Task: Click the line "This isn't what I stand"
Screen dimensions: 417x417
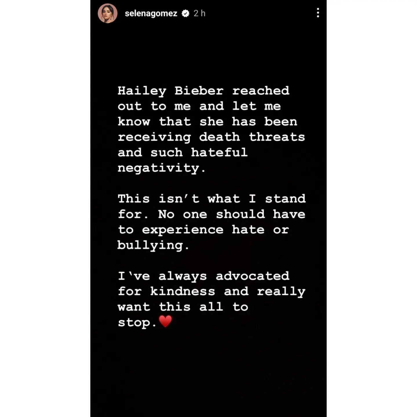Action: tap(212, 199)
